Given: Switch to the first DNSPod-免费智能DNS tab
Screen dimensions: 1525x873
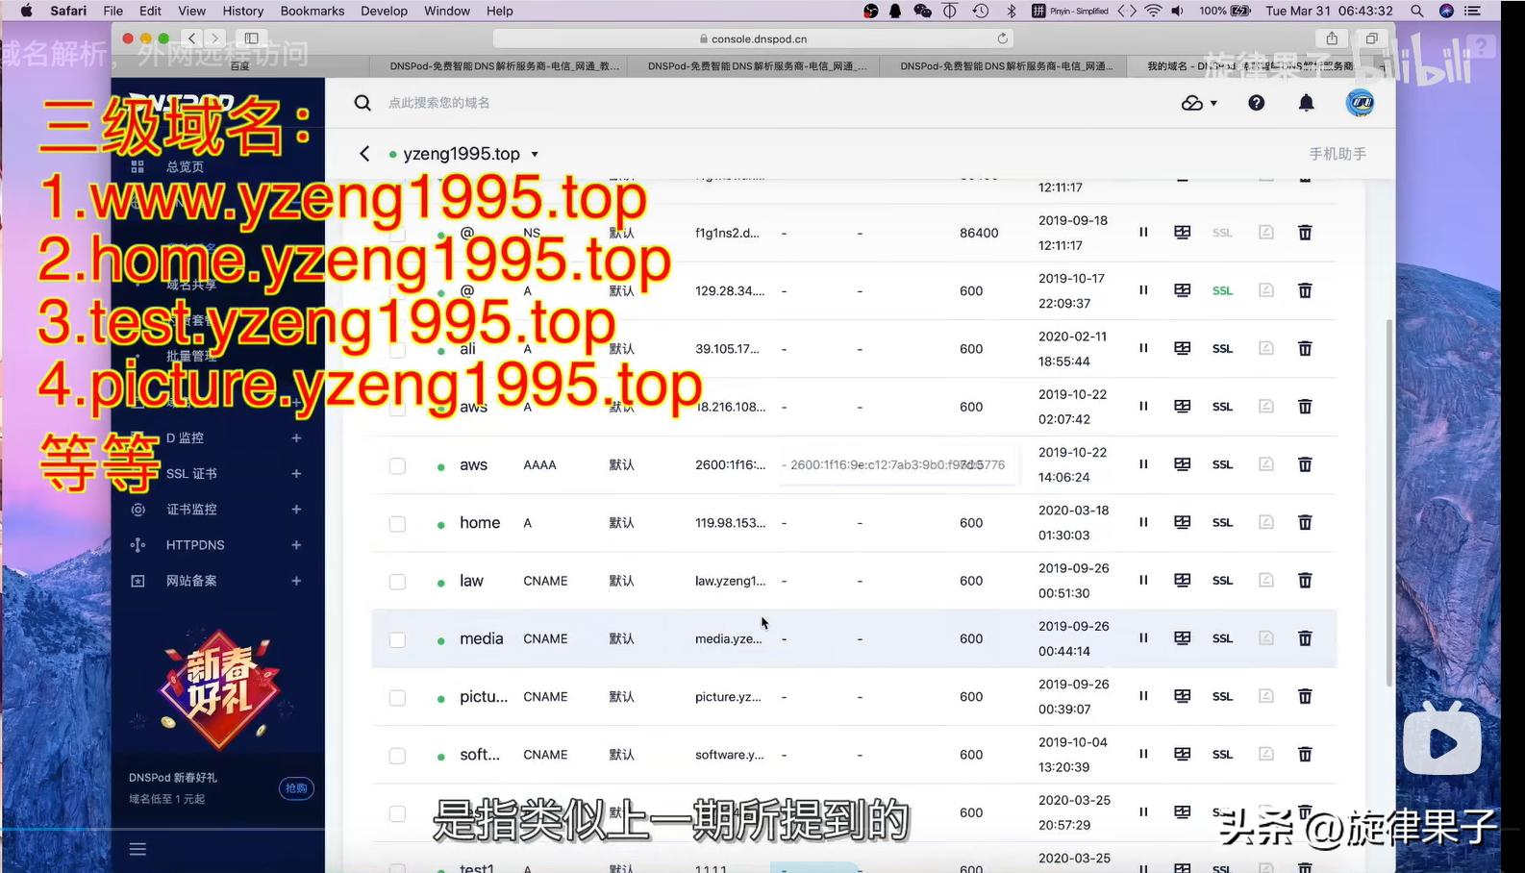Looking at the screenshot, I should click(503, 65).
